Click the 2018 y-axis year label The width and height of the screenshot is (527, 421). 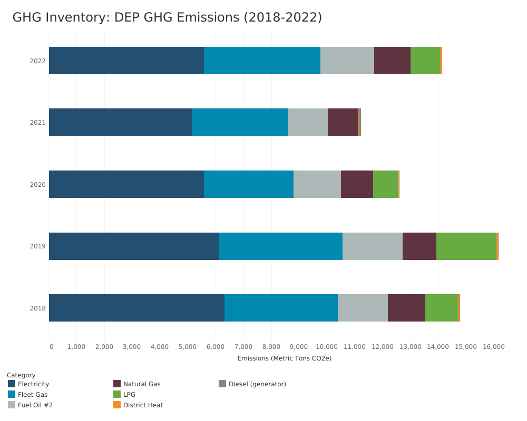coord(37,308)
